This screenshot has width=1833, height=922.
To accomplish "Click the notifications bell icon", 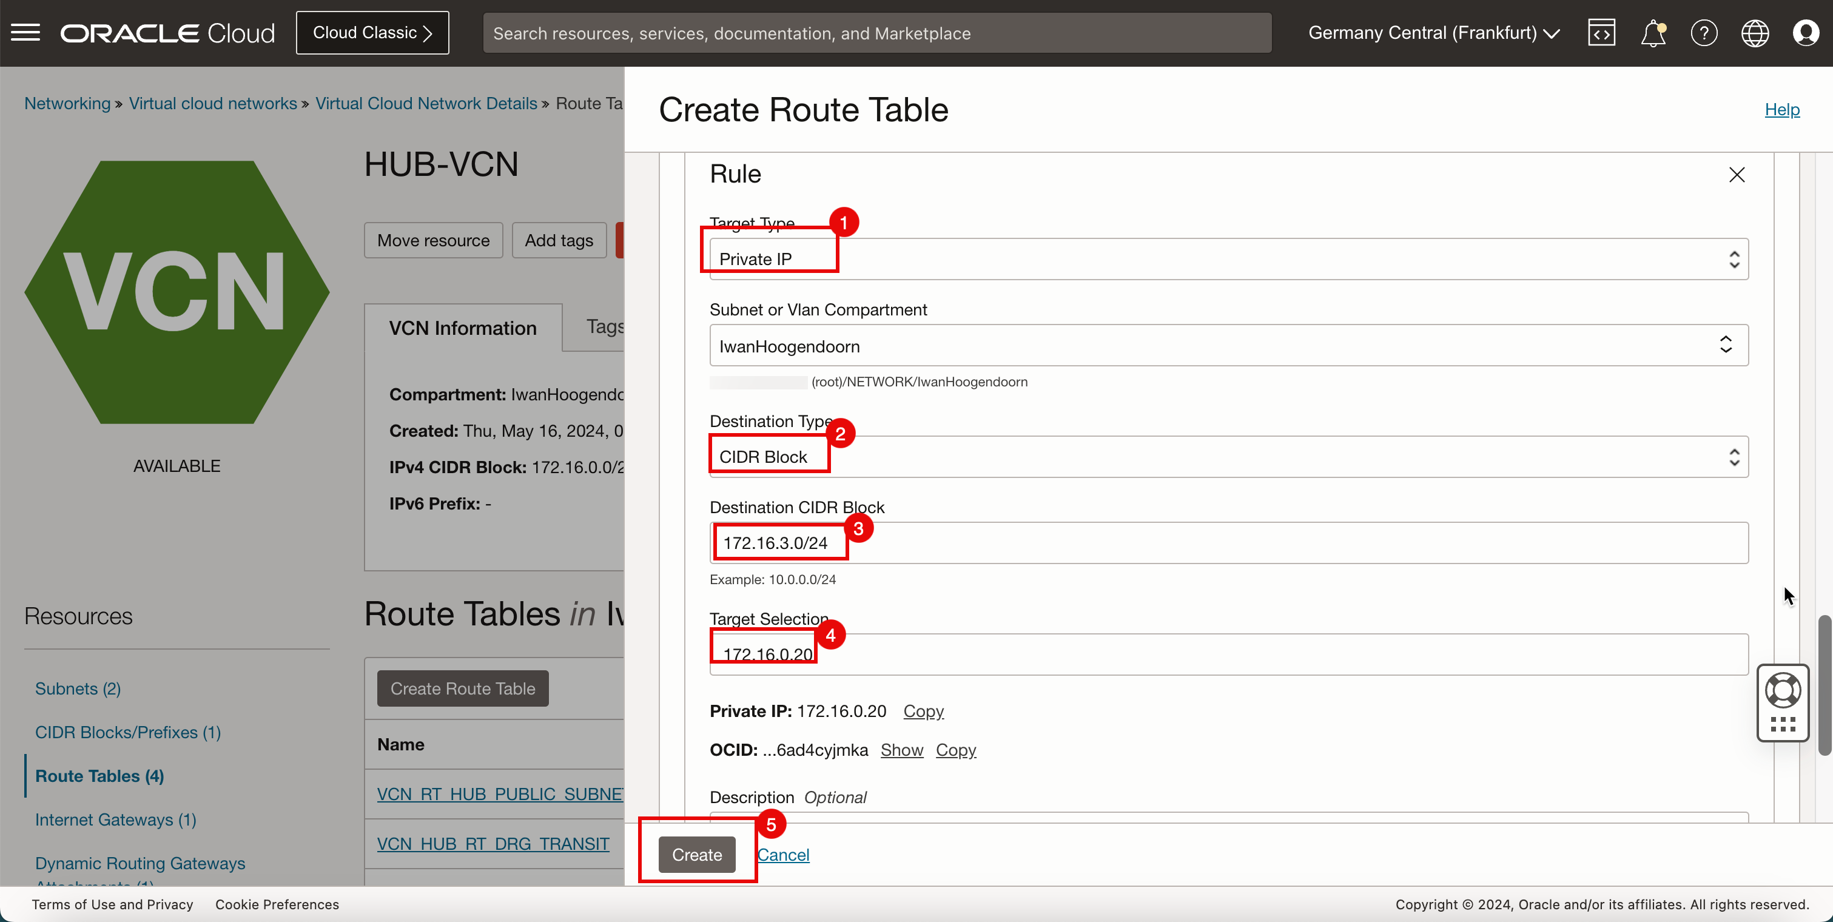I will [x=1652, y=33].
